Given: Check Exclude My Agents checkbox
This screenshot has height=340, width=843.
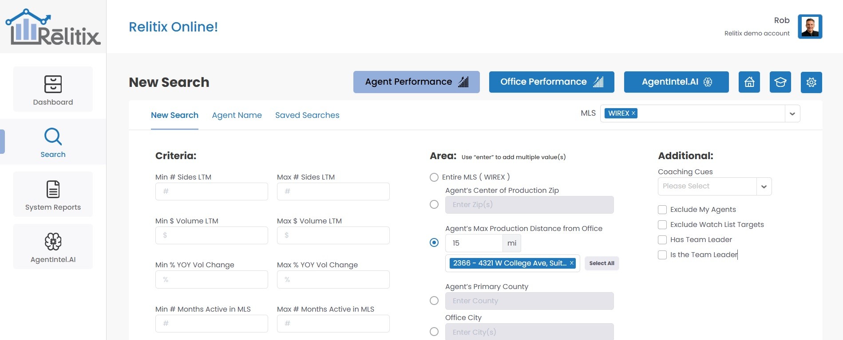Looking at the screenshot, I should click(662, 210).
